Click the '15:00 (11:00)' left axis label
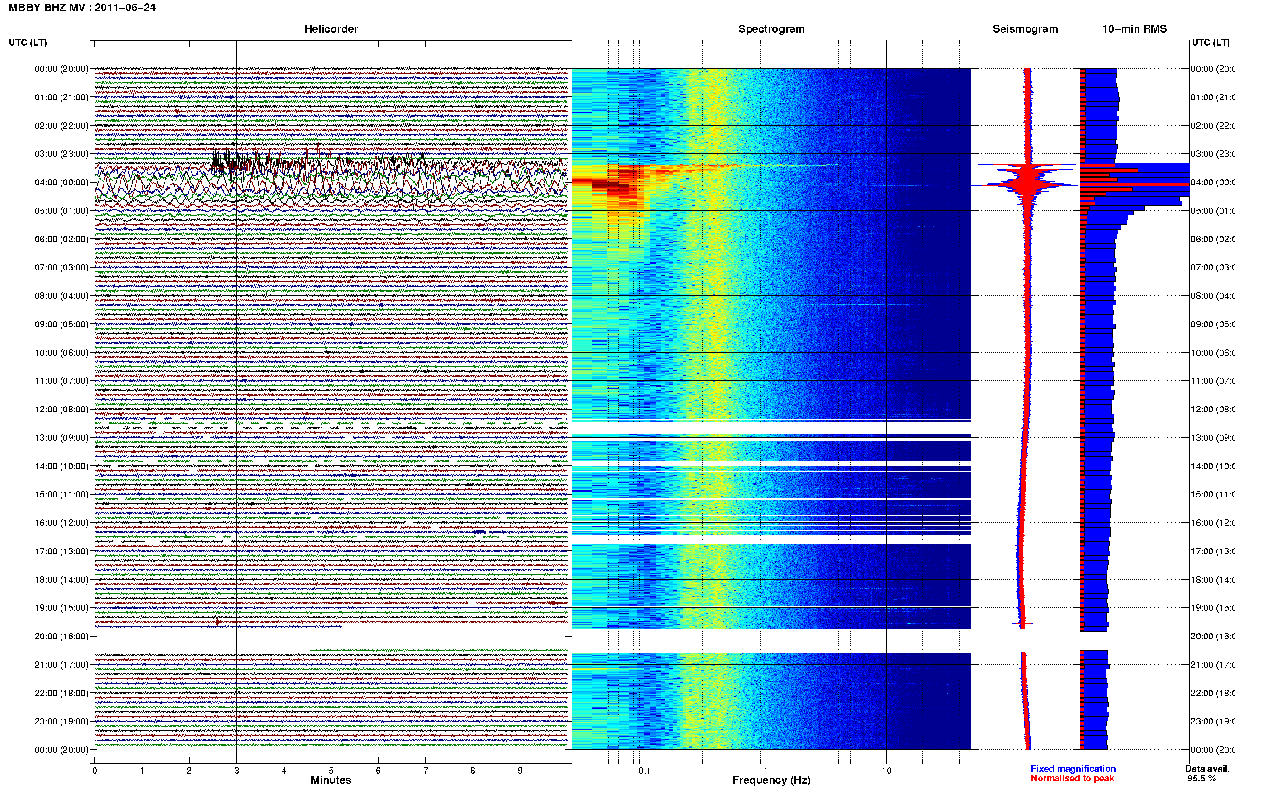1286x804 pixels. click(61, 494)
